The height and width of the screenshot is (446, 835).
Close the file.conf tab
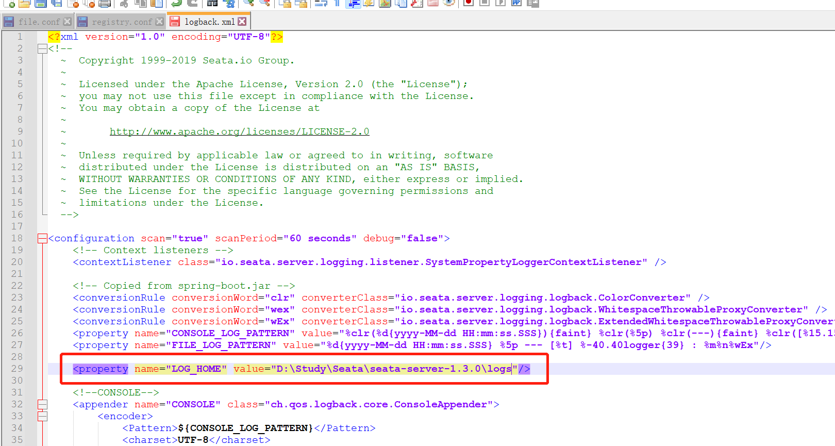(x=67, y=22)
